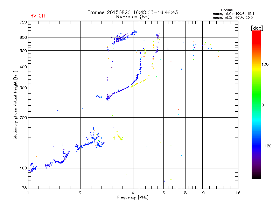Click the '10' frequency axis label
This screenshot has height=210, width=280.
click(x=202, y=193)
